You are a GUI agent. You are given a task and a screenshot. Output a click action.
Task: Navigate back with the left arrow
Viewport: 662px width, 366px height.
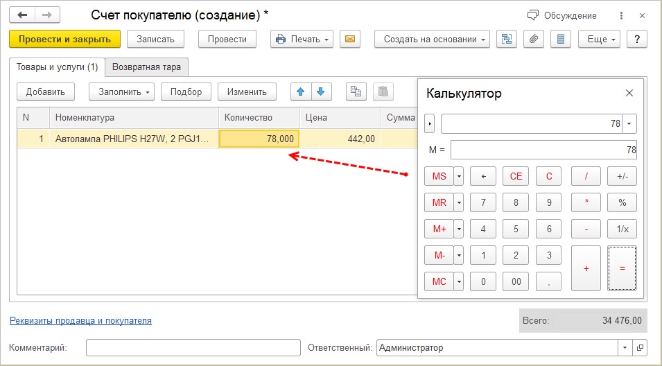[x=22, y=15]
